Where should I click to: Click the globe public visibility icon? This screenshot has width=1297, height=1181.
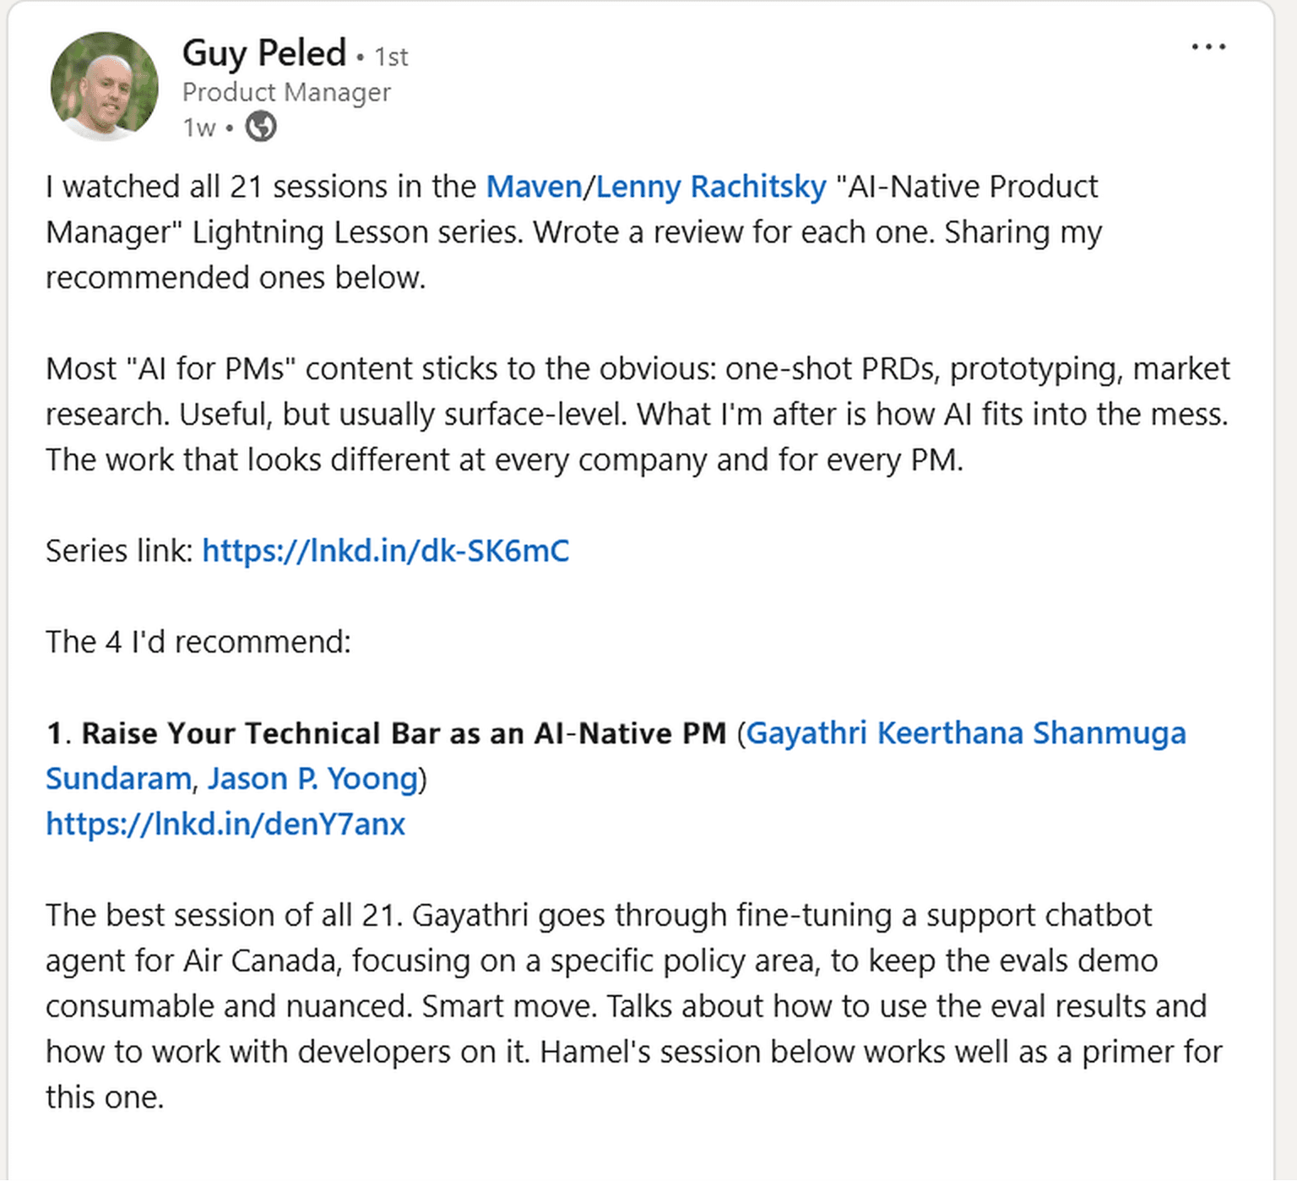[x=261, y=127]
